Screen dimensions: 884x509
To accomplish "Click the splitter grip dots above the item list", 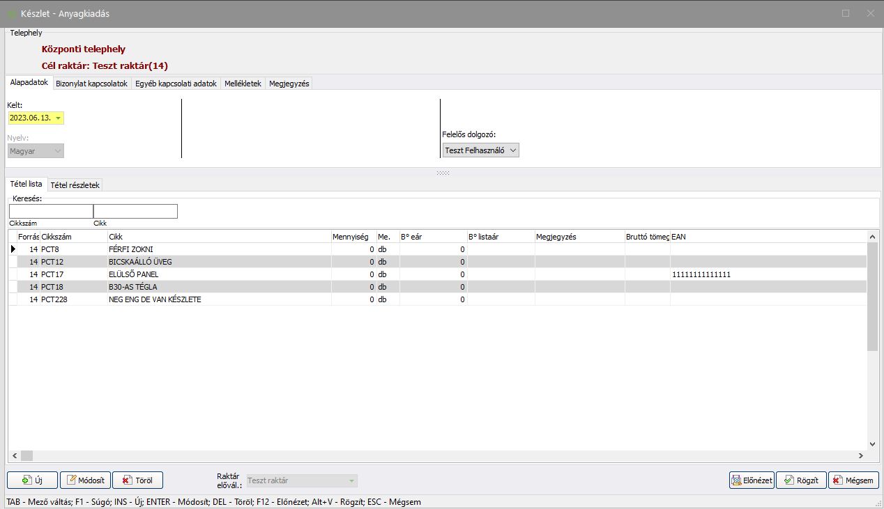I will click(x=443, y=173).
